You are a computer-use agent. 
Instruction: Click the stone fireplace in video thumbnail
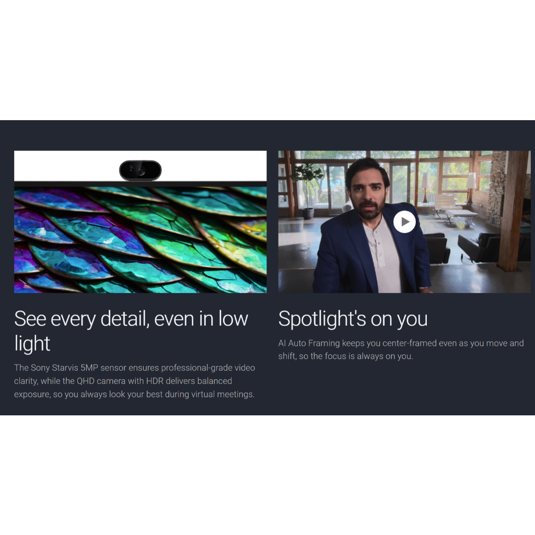tap(496, 188)
